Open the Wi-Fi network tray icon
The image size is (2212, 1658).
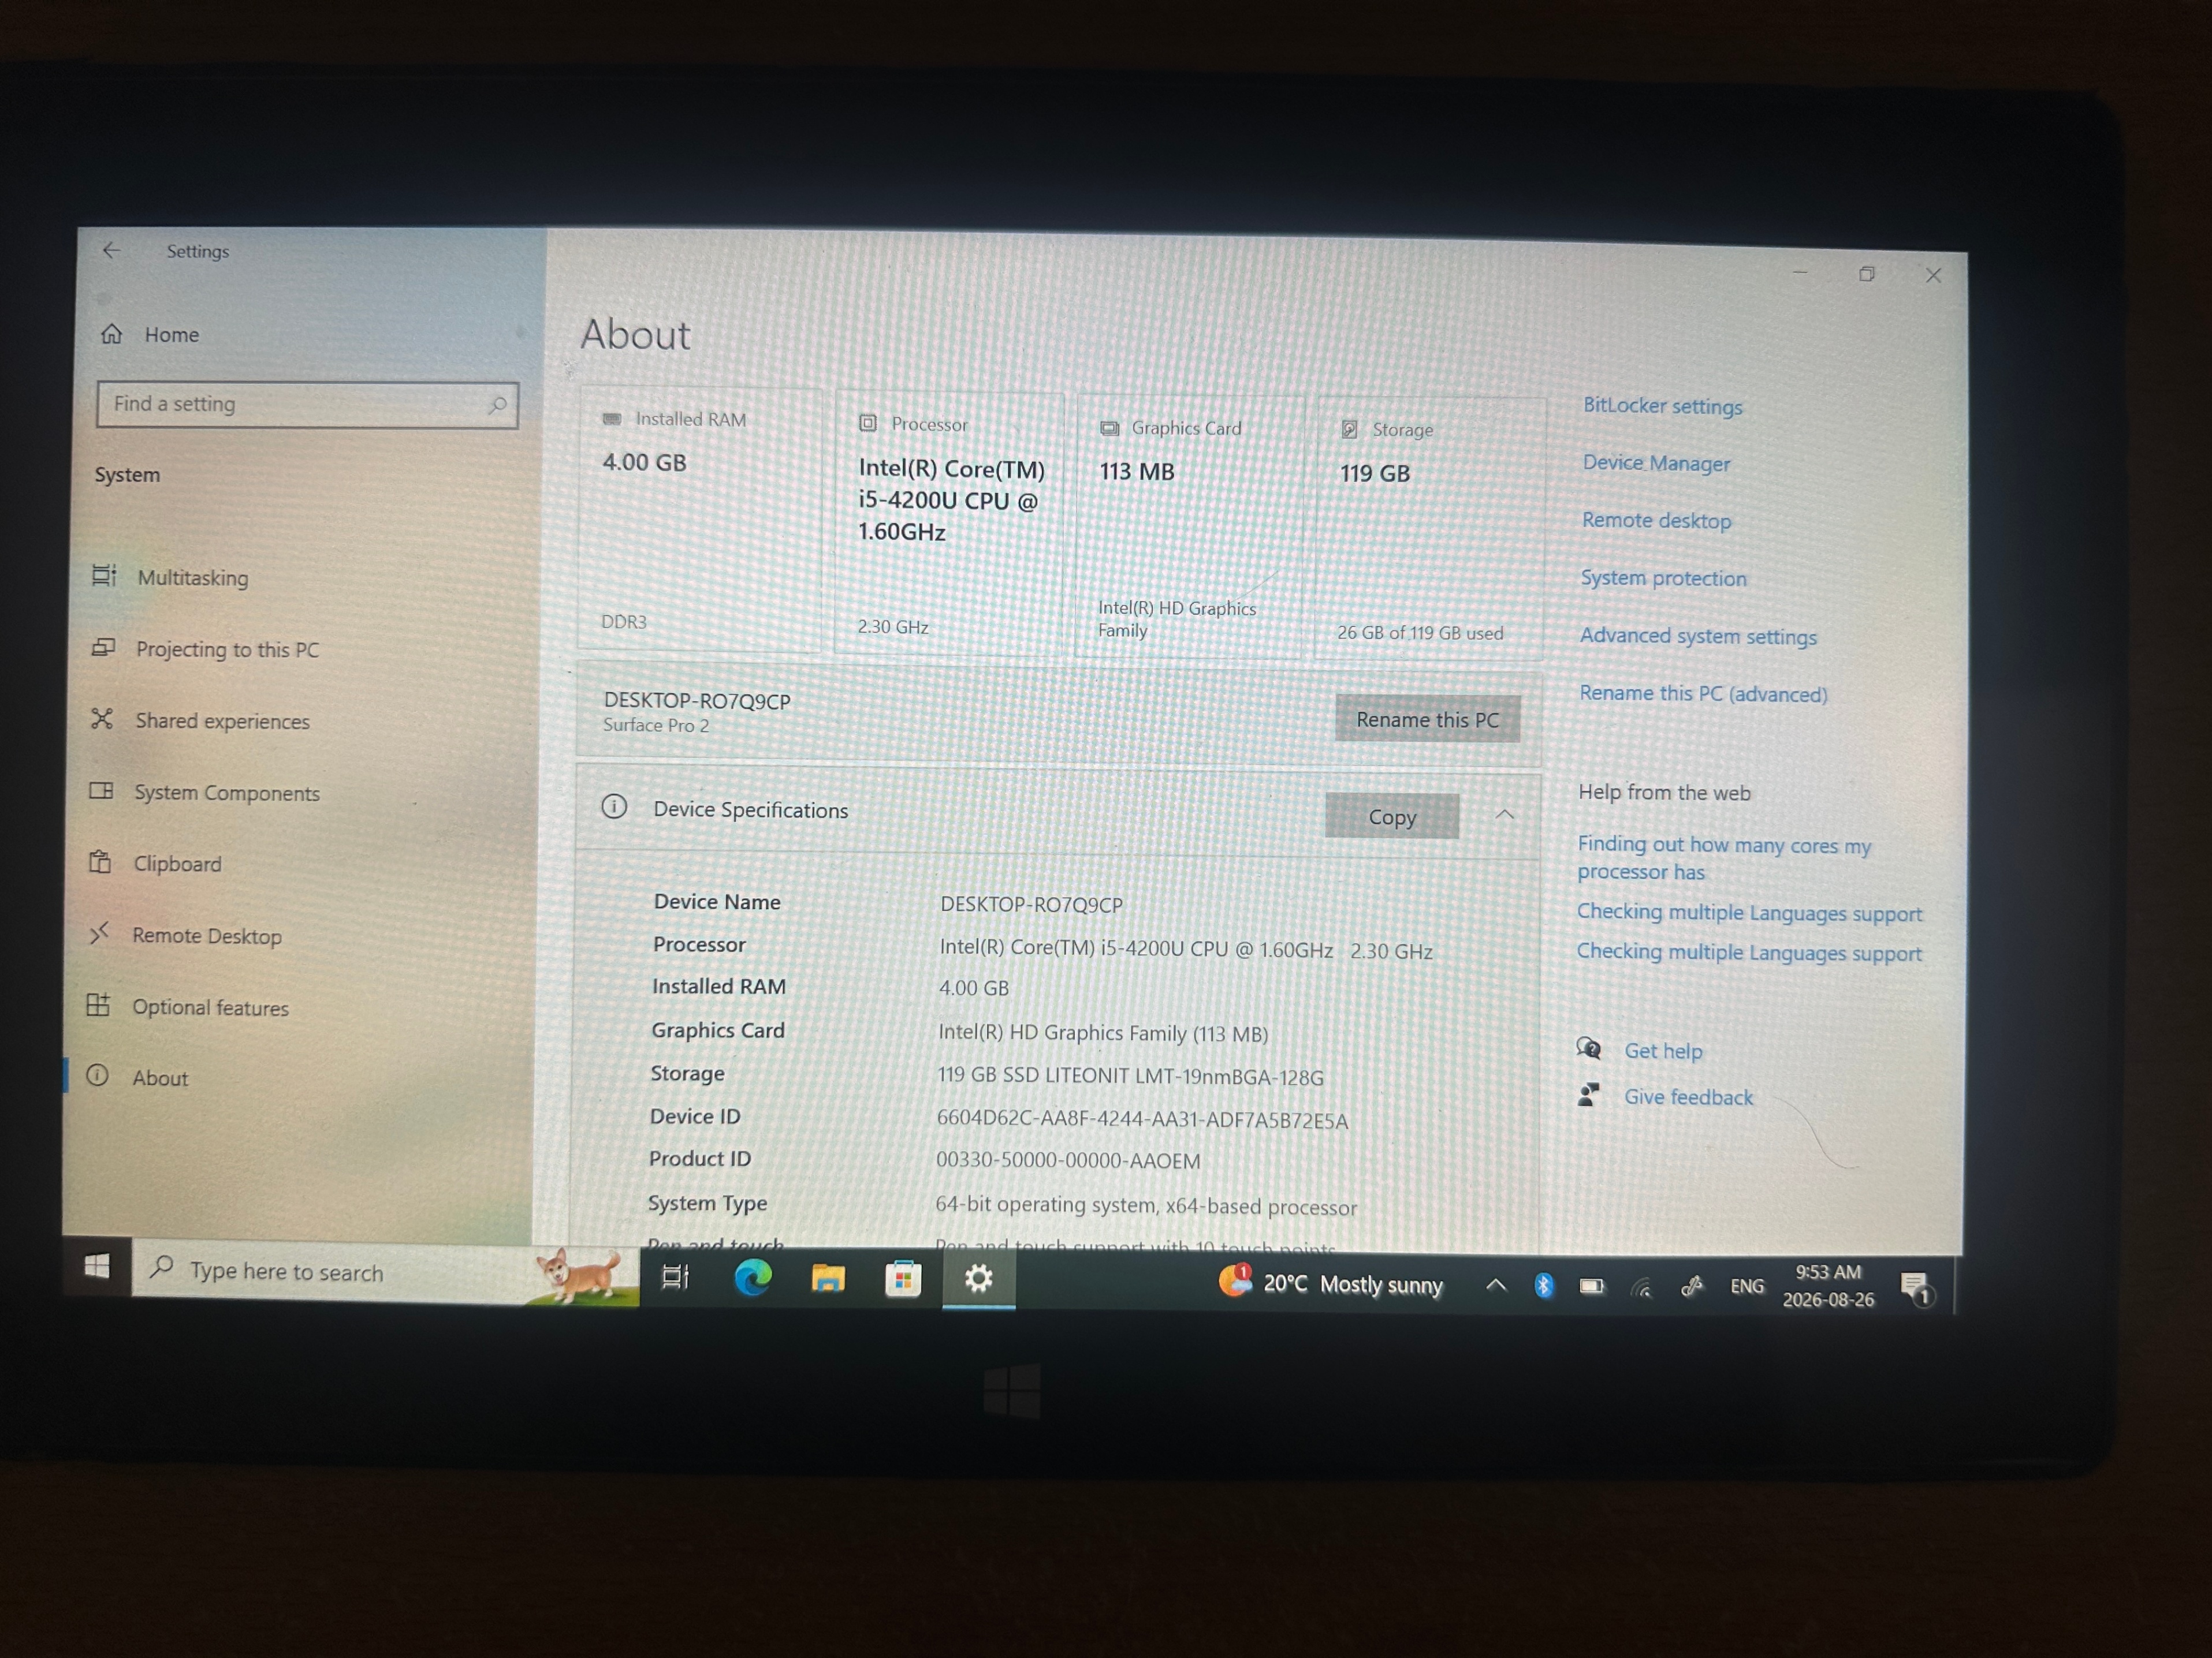[1641, 1287]
